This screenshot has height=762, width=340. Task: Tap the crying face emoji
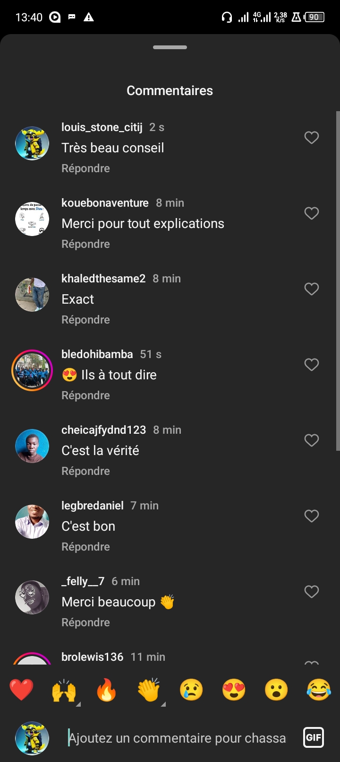[x=191, y=691]
